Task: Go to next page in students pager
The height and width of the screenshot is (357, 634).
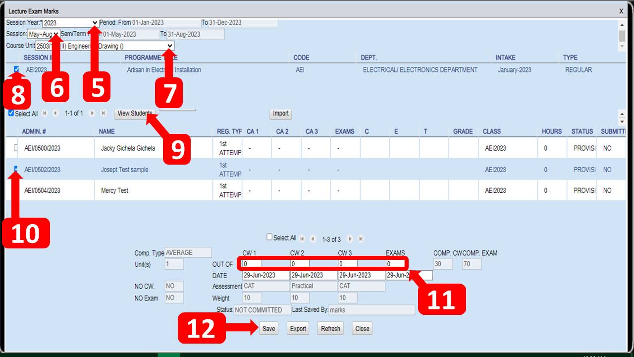Action: pyautogui.click(x=350, y=239)
